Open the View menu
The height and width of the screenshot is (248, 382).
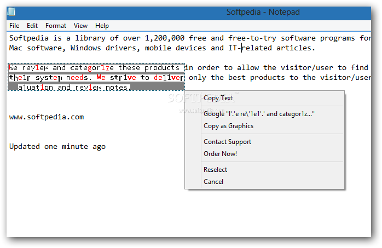point(80,26)
